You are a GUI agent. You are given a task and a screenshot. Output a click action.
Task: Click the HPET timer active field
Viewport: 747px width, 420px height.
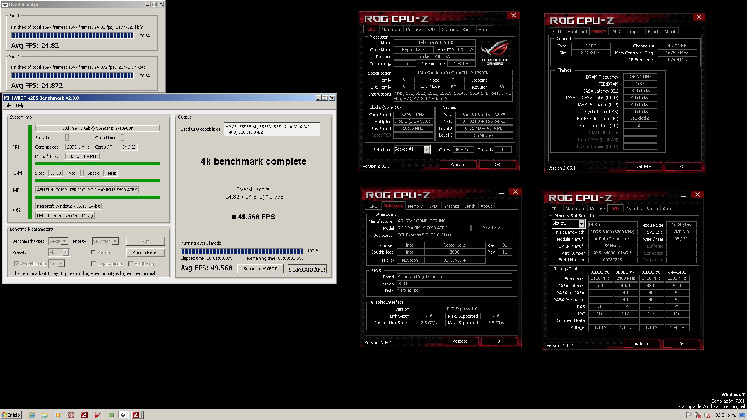(x=65, y=215)
